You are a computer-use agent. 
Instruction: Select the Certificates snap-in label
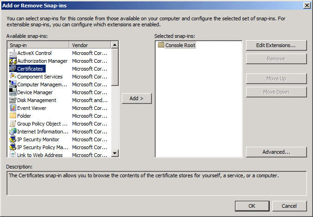(30, 69)
